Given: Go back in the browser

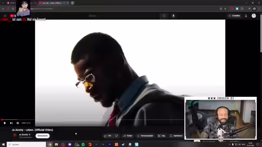Looking at the screenshot, I should click(3, 9).
